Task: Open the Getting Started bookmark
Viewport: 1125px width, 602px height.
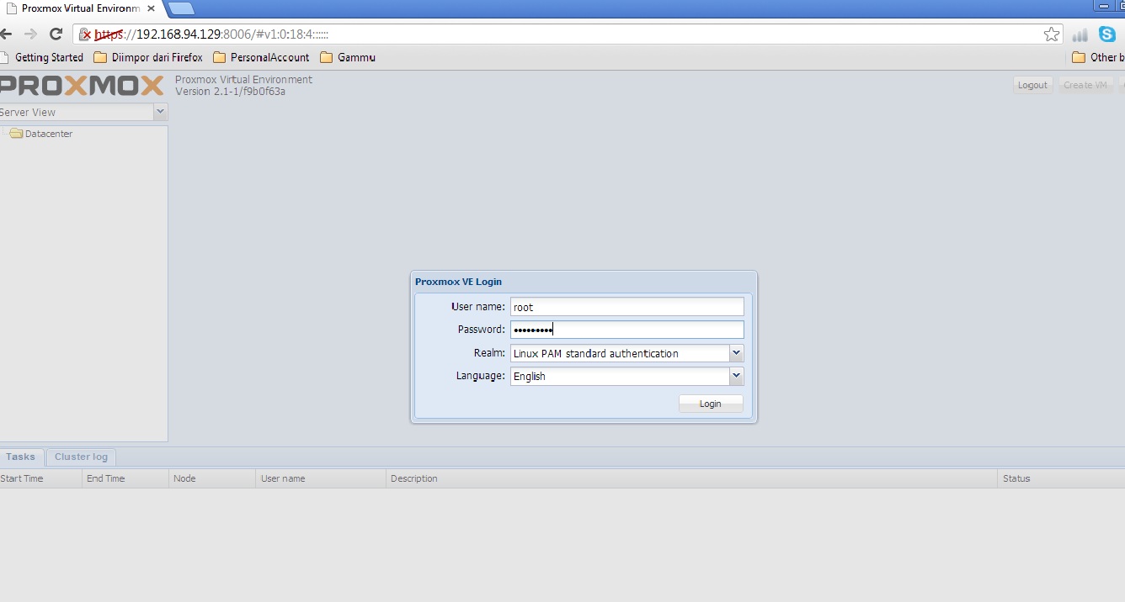Action: 42,58
